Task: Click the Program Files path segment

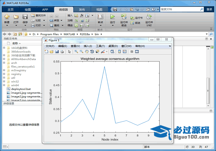Action: click(50, 34)
